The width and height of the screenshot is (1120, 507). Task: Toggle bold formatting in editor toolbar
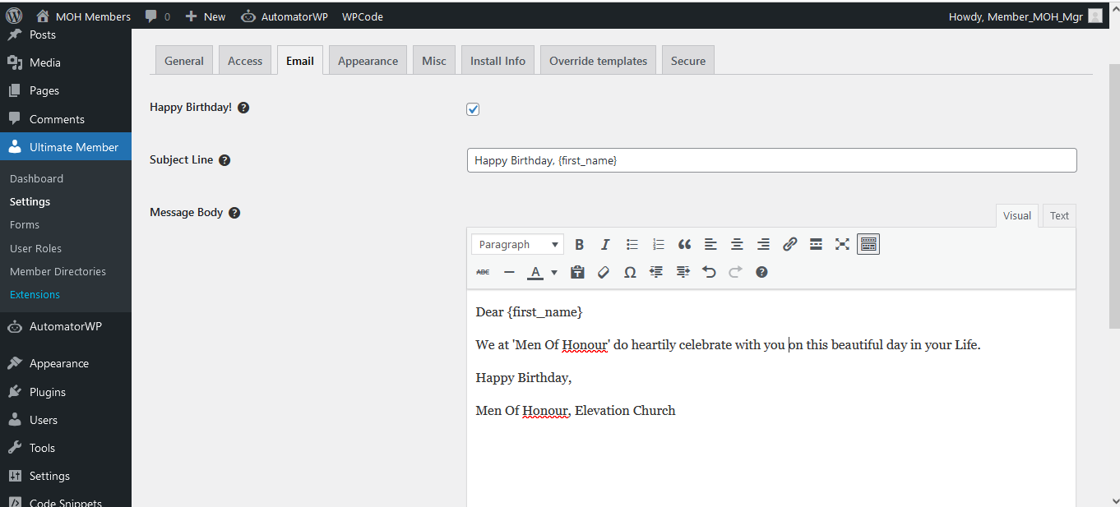tap(579, 244)
